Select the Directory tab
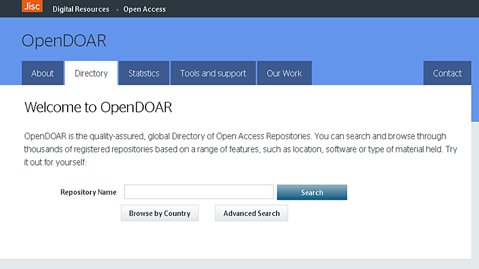479x269 pixels. tap(91, 73)
